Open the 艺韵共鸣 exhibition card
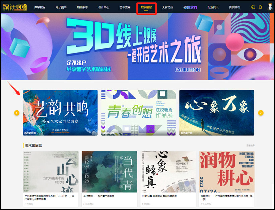Image resolution: width=275 pixels, height=210 pixels. point(60,113)
